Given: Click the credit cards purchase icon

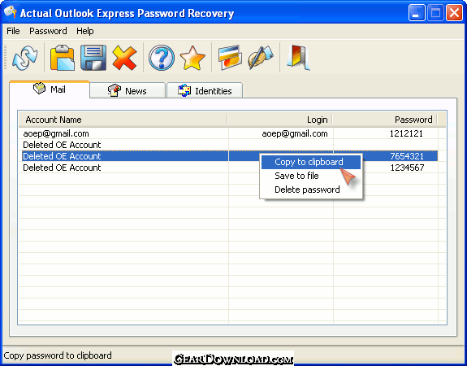Looking at the screenshot, I should (x=230, y=58).
